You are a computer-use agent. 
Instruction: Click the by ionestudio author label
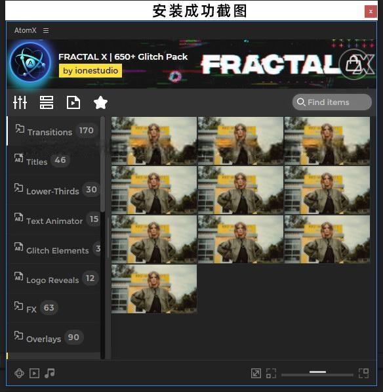tap(91, 71)
